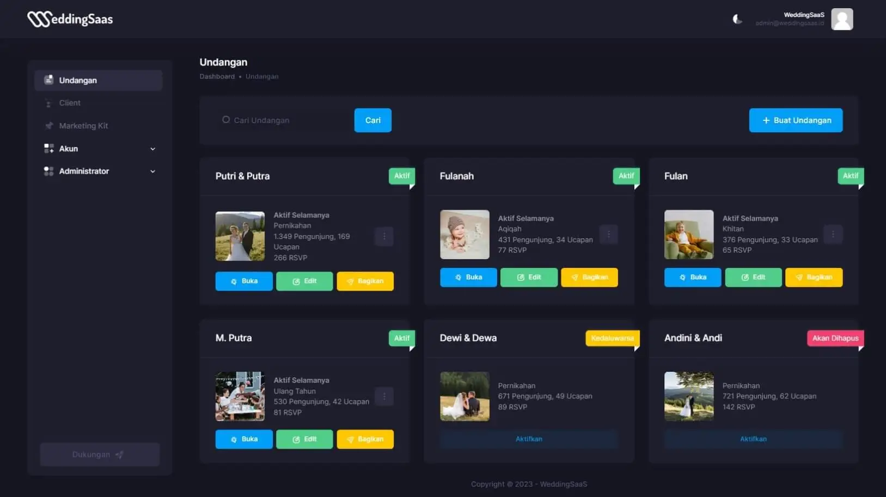Click the share icon on Fulanah's Bagikan button
Image resolution: width=886 pixels, height=497 pixels.
(575, 277)
